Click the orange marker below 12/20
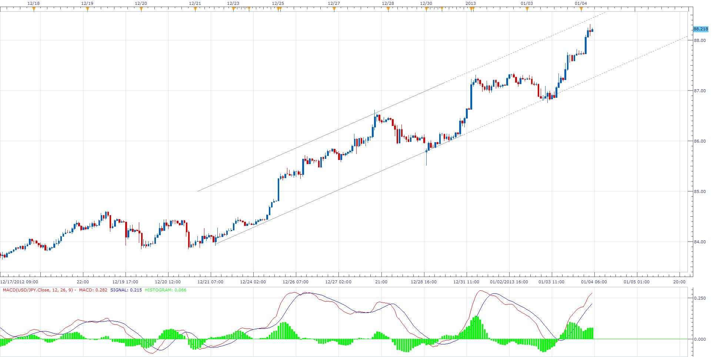Screen dimensions: 714x357 141,9
